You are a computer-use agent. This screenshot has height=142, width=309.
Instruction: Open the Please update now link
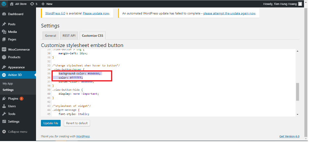(96, 13)
